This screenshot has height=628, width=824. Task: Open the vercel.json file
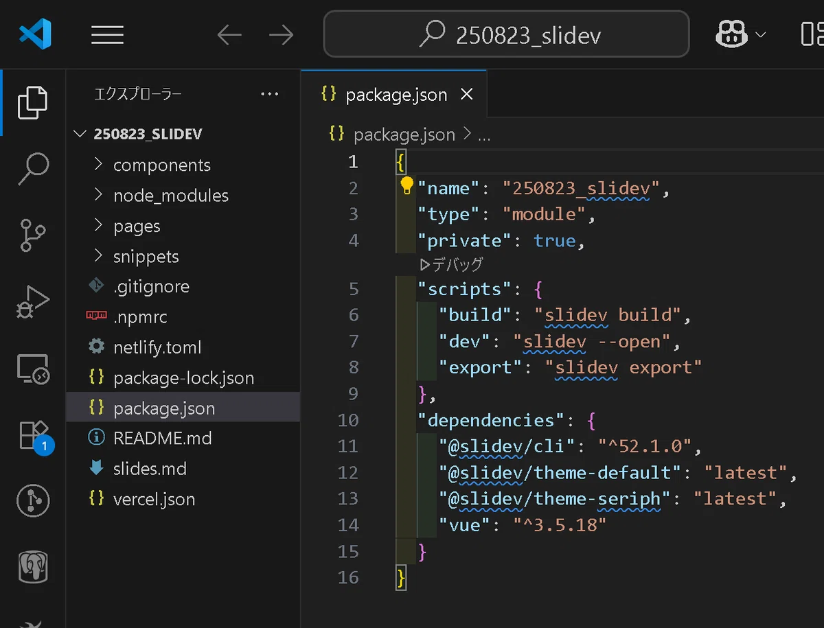click(x=183, y=499)
